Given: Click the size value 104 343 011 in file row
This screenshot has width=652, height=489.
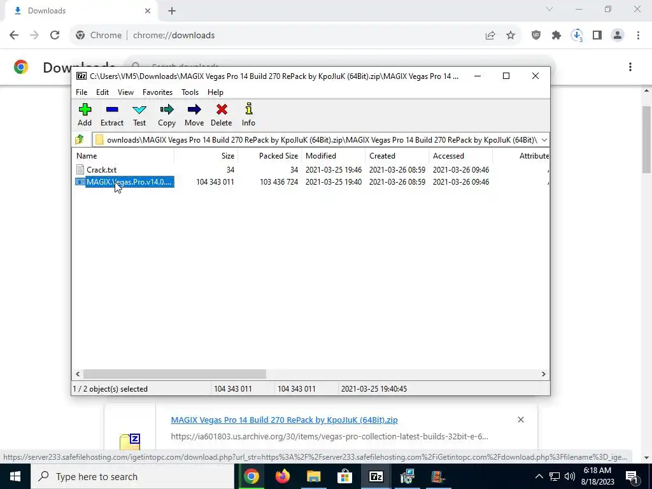Looking at the screenshot, I should (215, 181).
